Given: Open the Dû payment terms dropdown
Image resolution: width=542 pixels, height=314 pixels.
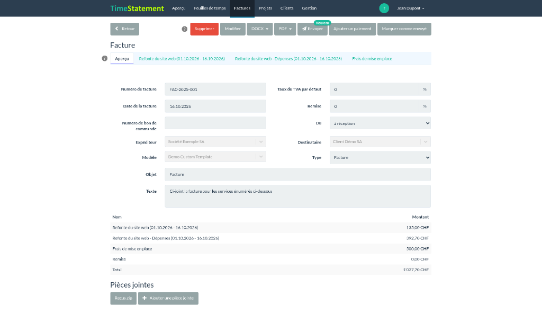Looking at the screenshot, I should coord(380,123).
